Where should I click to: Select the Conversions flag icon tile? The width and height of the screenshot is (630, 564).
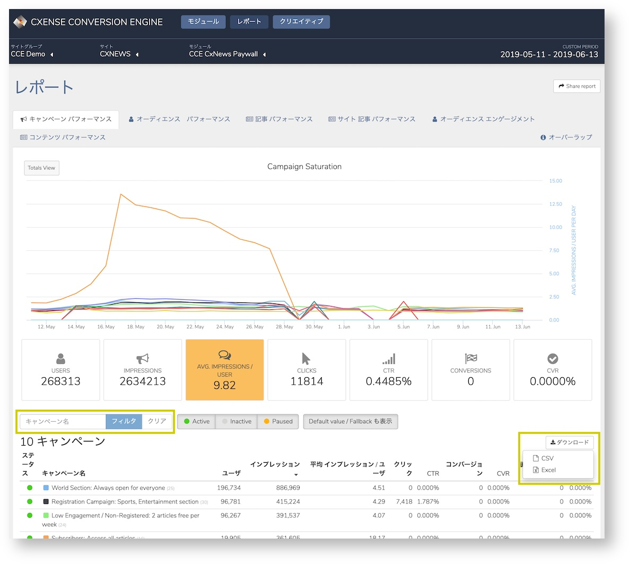[x=470, y=370]
